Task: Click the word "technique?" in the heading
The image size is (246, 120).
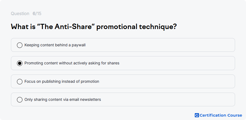Action: [158, 27]
